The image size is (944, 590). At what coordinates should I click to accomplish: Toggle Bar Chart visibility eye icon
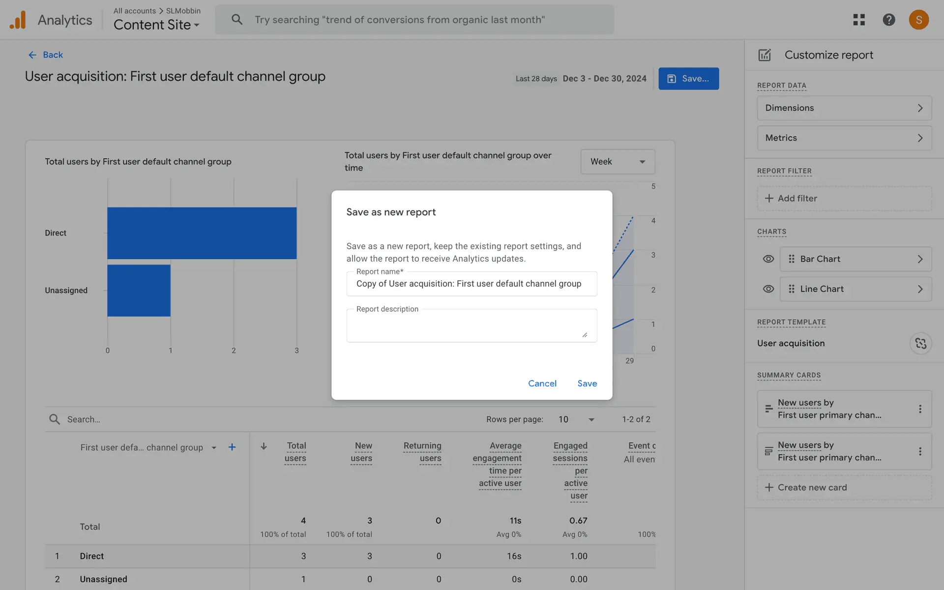pyautogui.click(x=768, y=259)
